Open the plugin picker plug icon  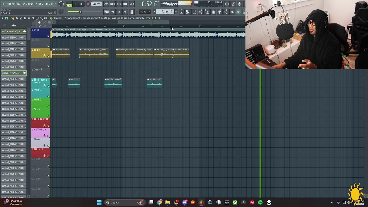pos(220,12)
